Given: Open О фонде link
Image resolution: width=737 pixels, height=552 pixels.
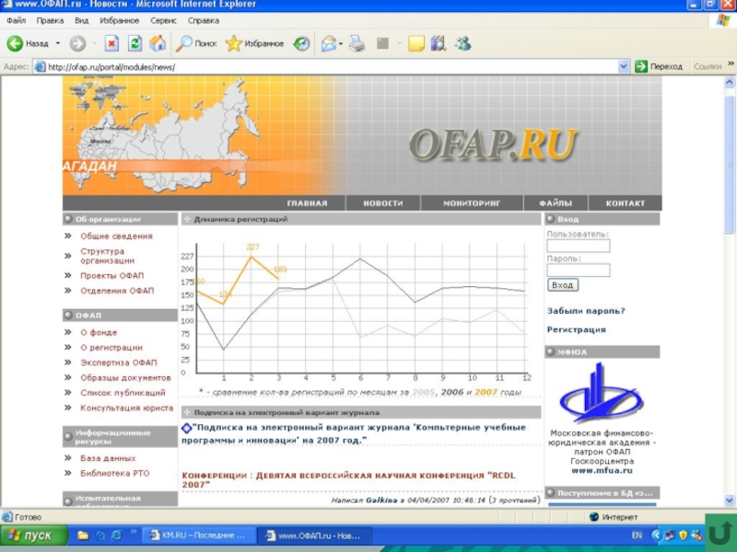Looking at the screenshot, I should coord(99,332).
